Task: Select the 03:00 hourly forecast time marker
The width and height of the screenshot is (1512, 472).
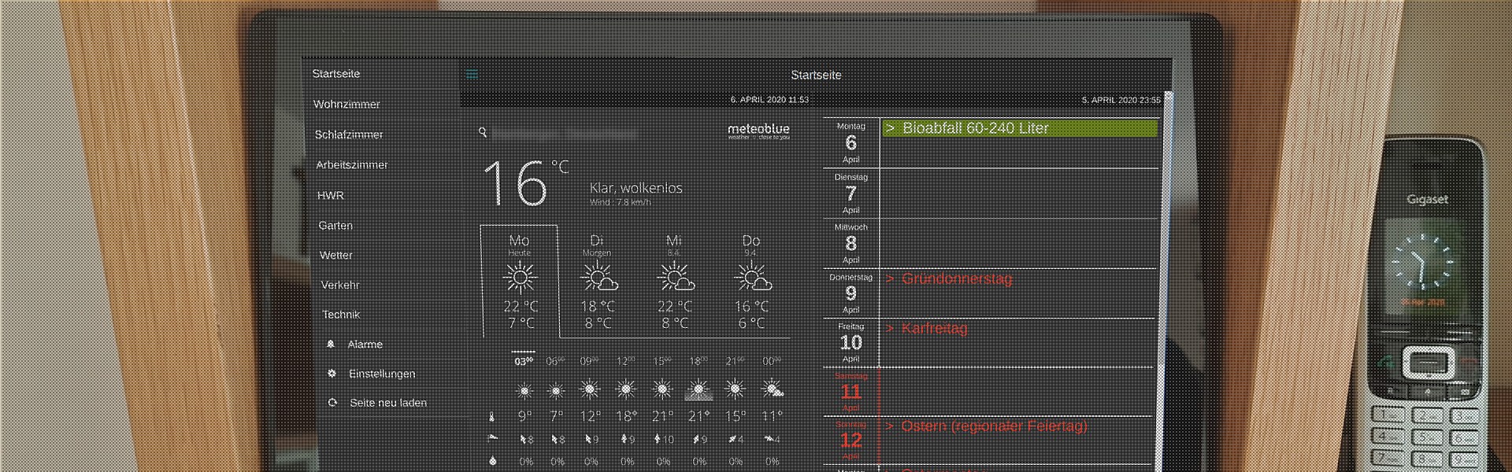Action: (x=524, y=361)
